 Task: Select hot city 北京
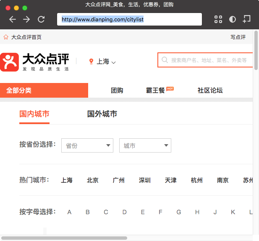pyautogui.click(x=93, y=180)
